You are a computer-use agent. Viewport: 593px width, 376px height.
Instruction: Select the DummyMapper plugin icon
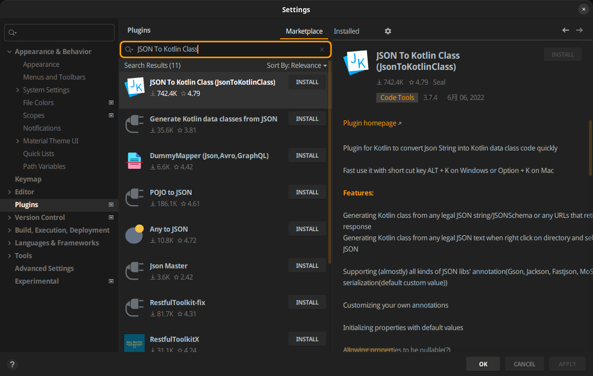[134, 161]
